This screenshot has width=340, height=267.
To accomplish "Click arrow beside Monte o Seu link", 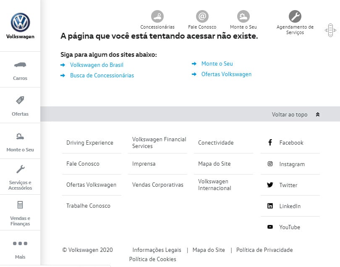I will click(194, 63).
